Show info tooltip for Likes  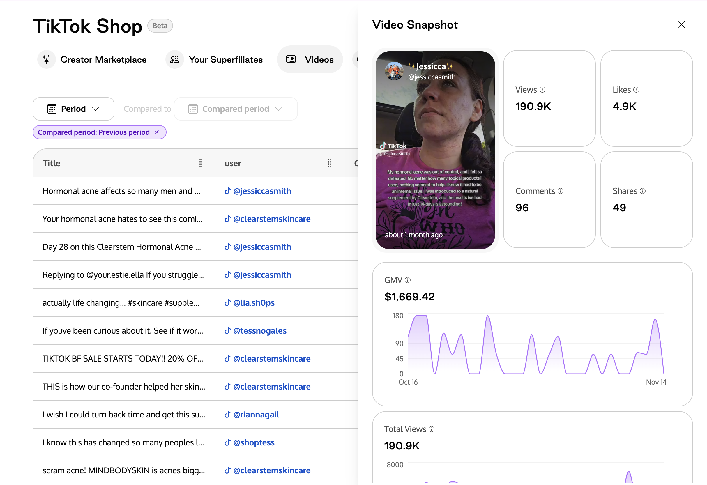coord(636,90)
